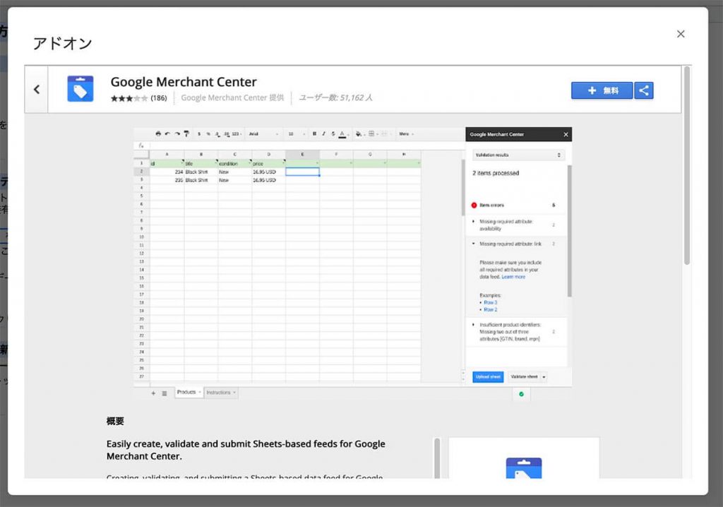Image resolution: width=723 pixels, height=507 pixels.
Task: Click the redo icon in preview toolbar
Action: [177, 133]
